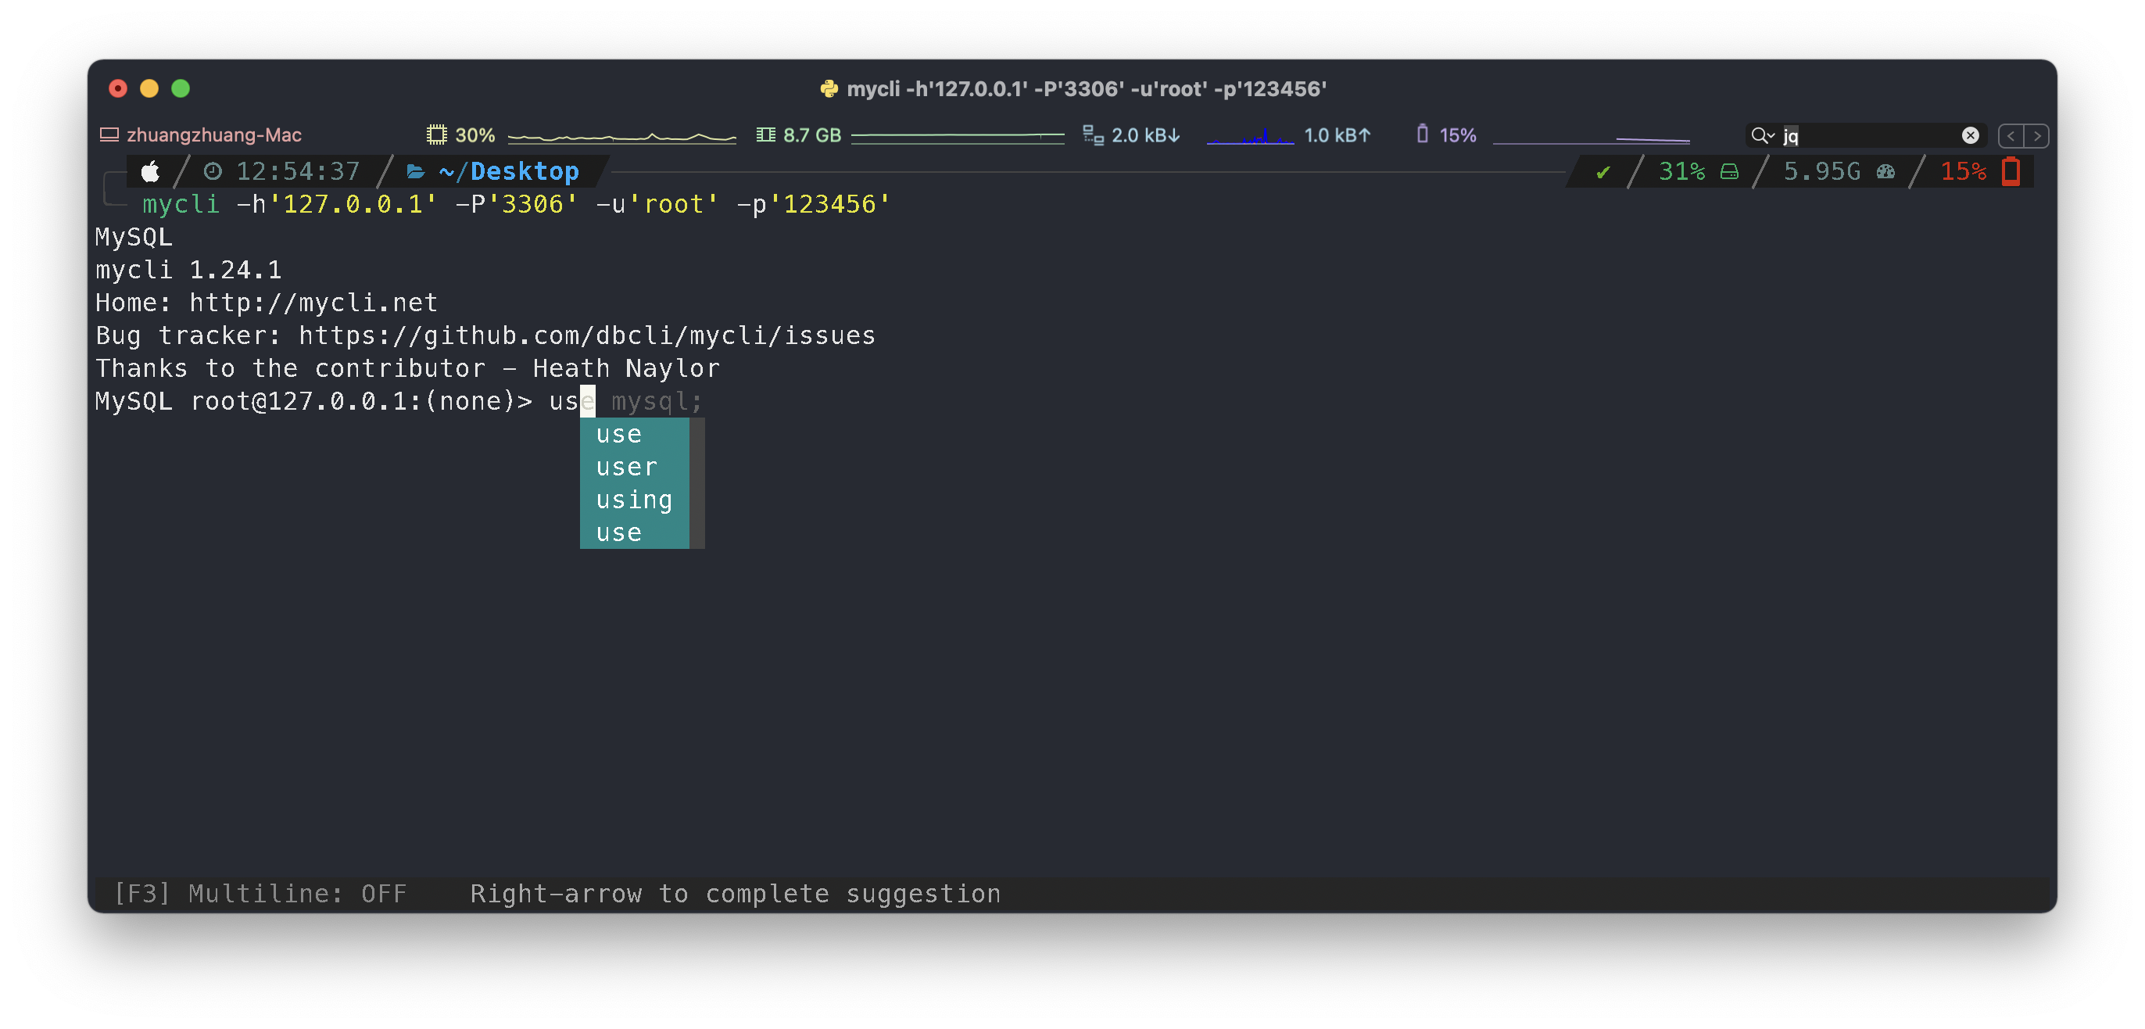The width and height of the screenshot is (2145, 1029).
Task: Click the search field containing jq
Action: pyautogui.click(x=1867, y=135)
